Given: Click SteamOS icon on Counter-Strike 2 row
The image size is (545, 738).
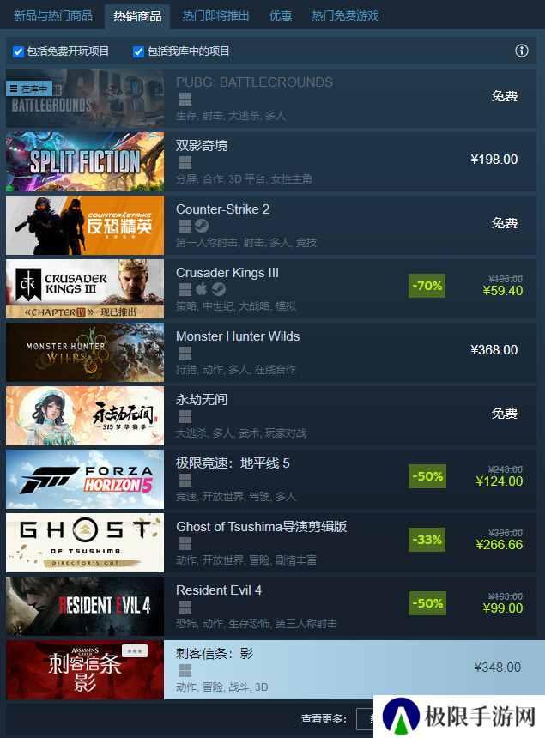Looking at the screenshot, I should tap(202, 226).
